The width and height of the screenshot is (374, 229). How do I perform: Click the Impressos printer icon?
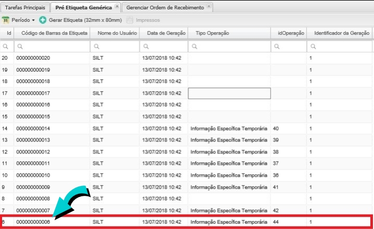(x=130, y=20)
